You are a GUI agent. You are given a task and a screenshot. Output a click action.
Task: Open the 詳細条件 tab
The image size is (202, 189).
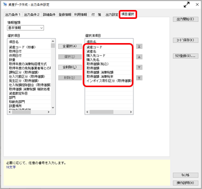[49, 15]
